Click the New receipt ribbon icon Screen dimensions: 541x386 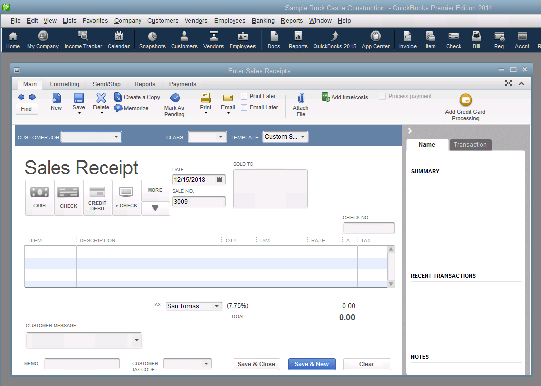[x=56, y=102]
